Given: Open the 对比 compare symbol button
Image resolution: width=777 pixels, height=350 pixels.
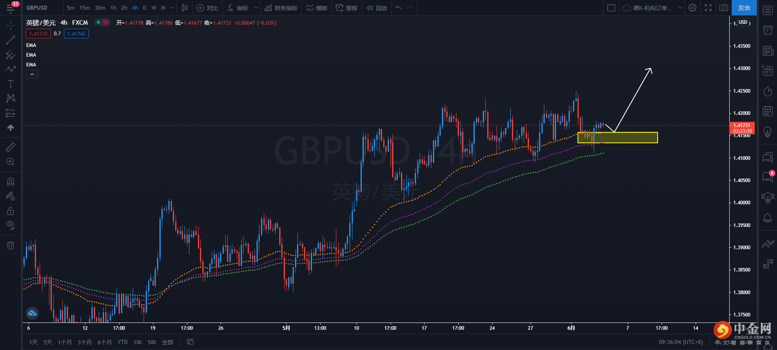Looking at the screenshot, I should tap(207, 8).
